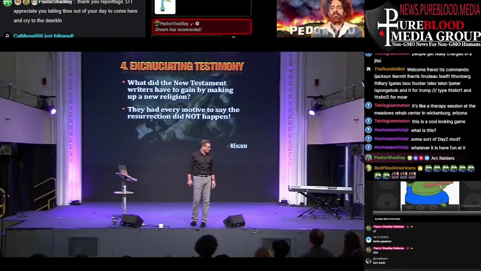The height and width of the screenshot is (271, 481).
Task: Click thomasaecholsjr username before 'what is this?'
Action: pos(391,130)
